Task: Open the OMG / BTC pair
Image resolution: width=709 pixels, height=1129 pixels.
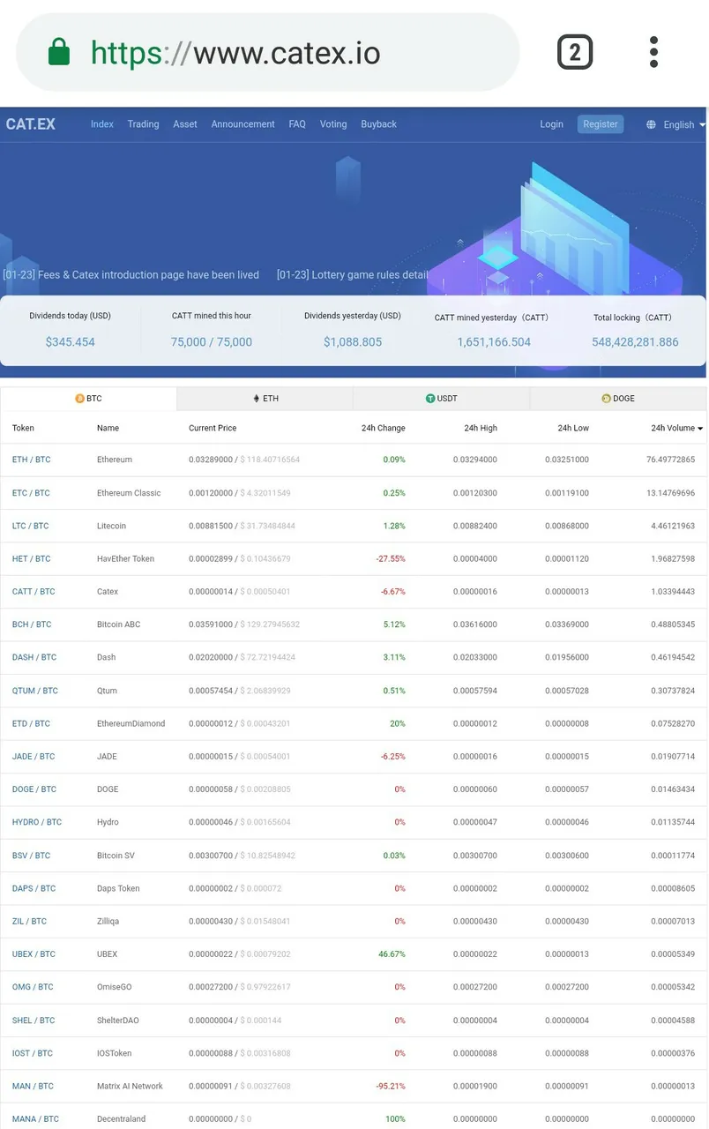Action: click(33, 987)
